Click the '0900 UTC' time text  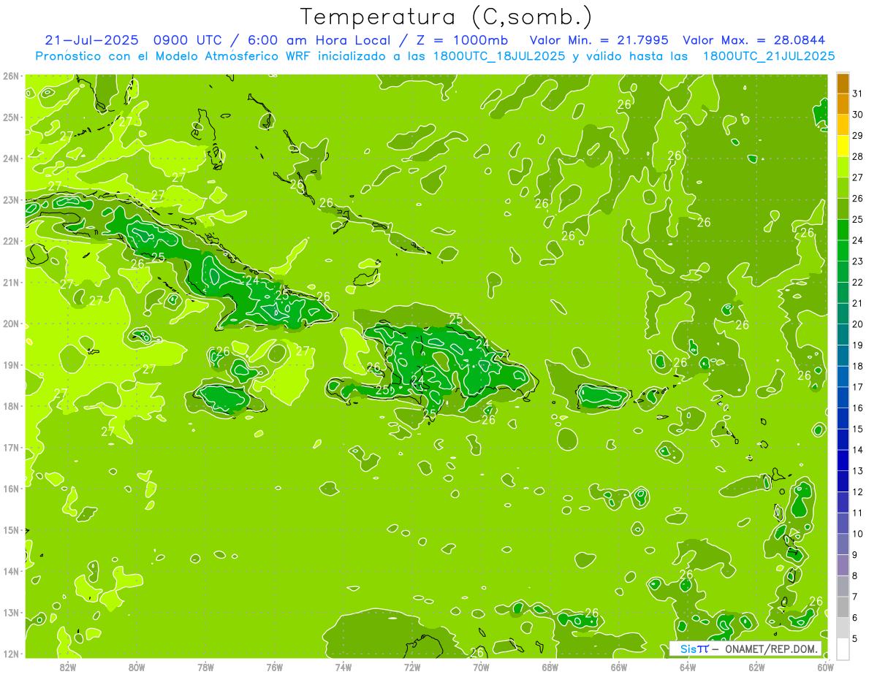189,40
